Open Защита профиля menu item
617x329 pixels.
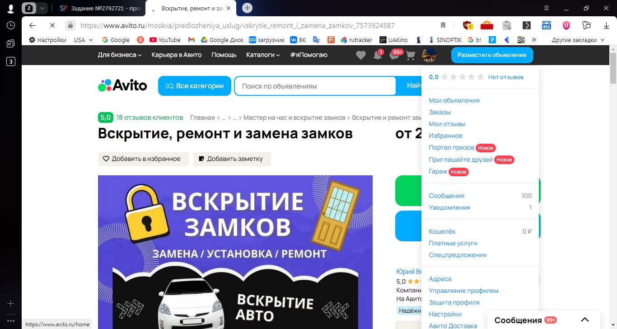[454, 302]
